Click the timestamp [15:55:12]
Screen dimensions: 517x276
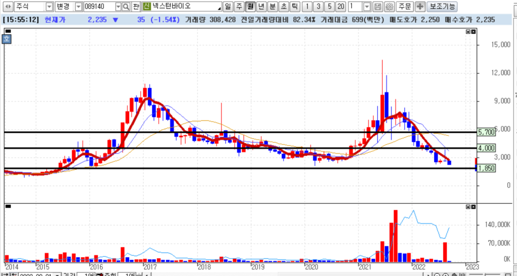pos(21,20)
